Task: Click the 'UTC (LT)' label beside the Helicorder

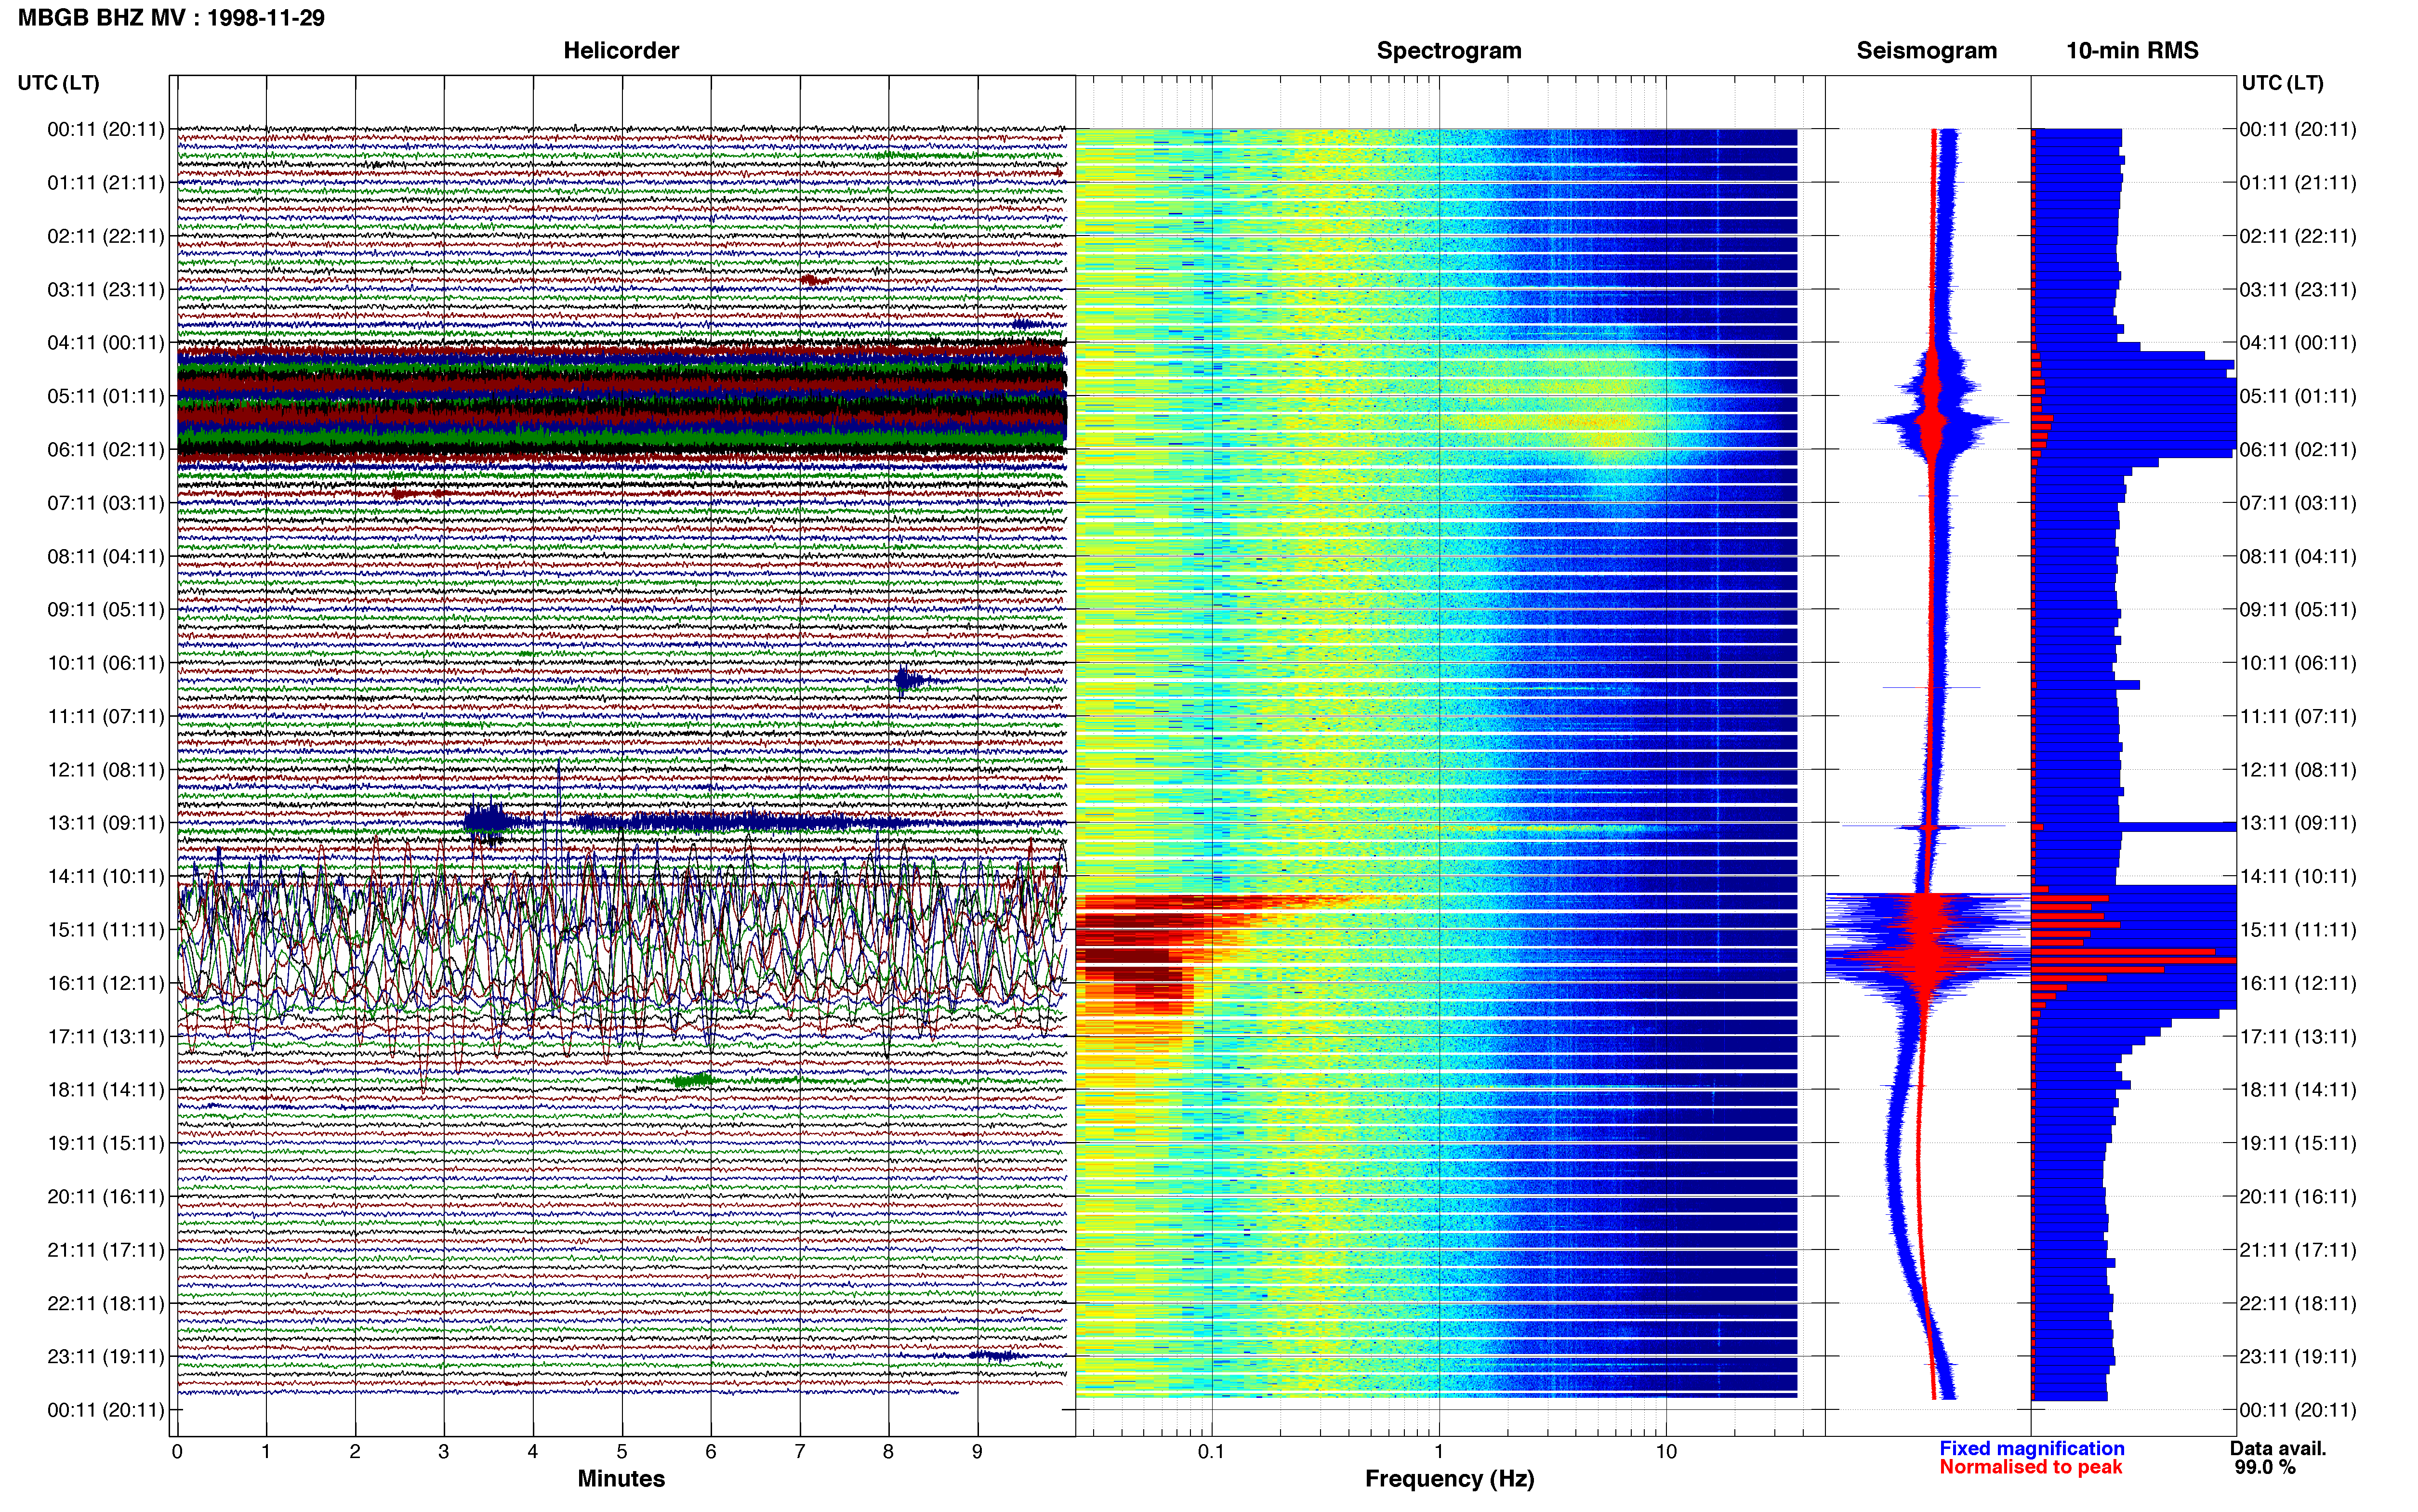Action: (58, 83)
